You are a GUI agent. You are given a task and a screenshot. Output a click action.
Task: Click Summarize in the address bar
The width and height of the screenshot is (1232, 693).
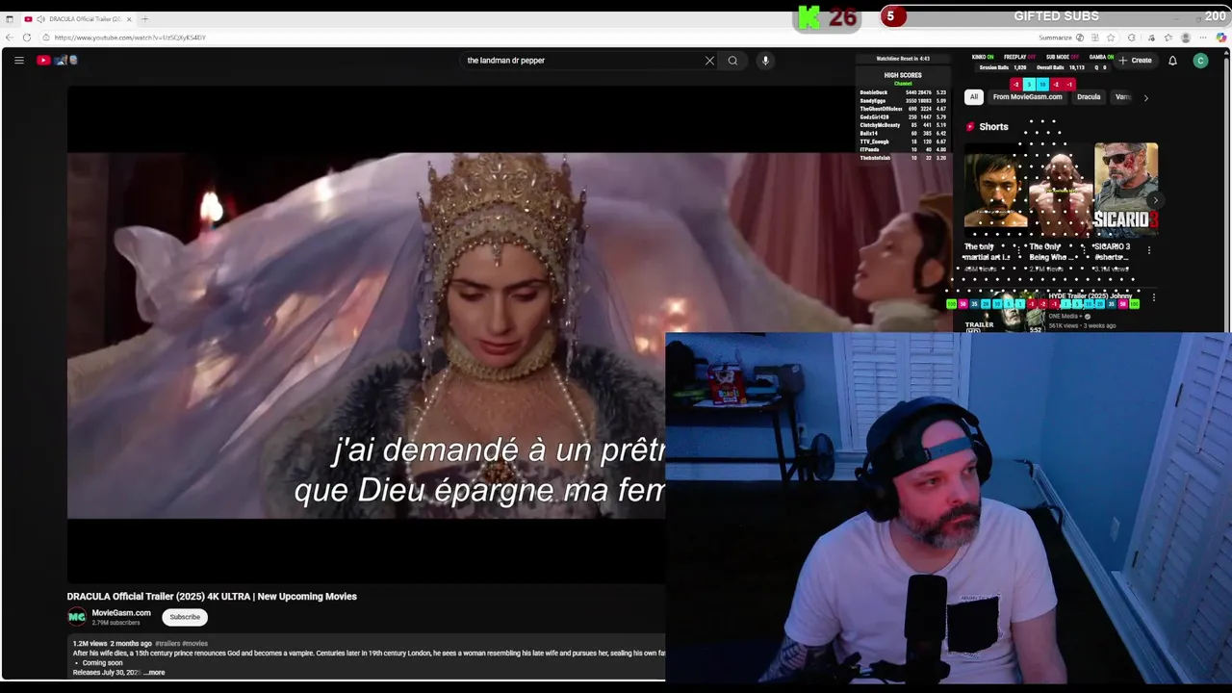click(x=1055, y=38)
